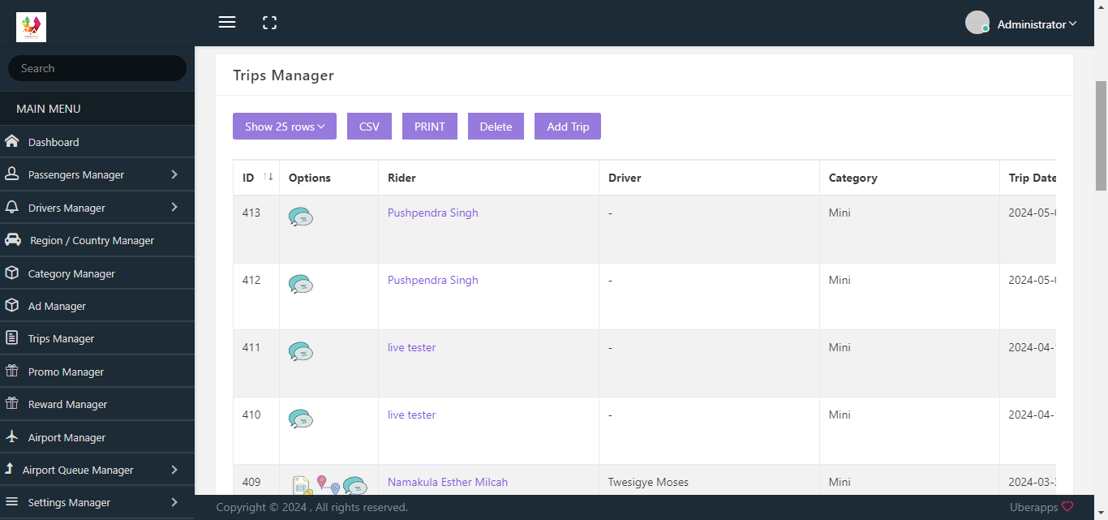Open chat icon for trip 409
Viewport: 1108px width, 520px height.
pos(355,485)
